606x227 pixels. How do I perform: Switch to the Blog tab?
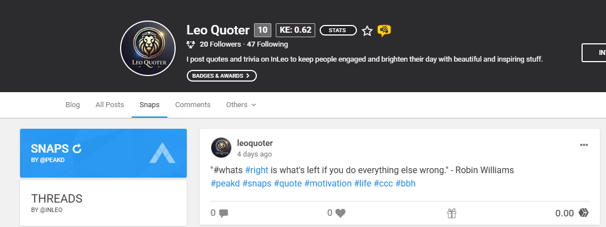pyautogui.click(x=73, y=105)
